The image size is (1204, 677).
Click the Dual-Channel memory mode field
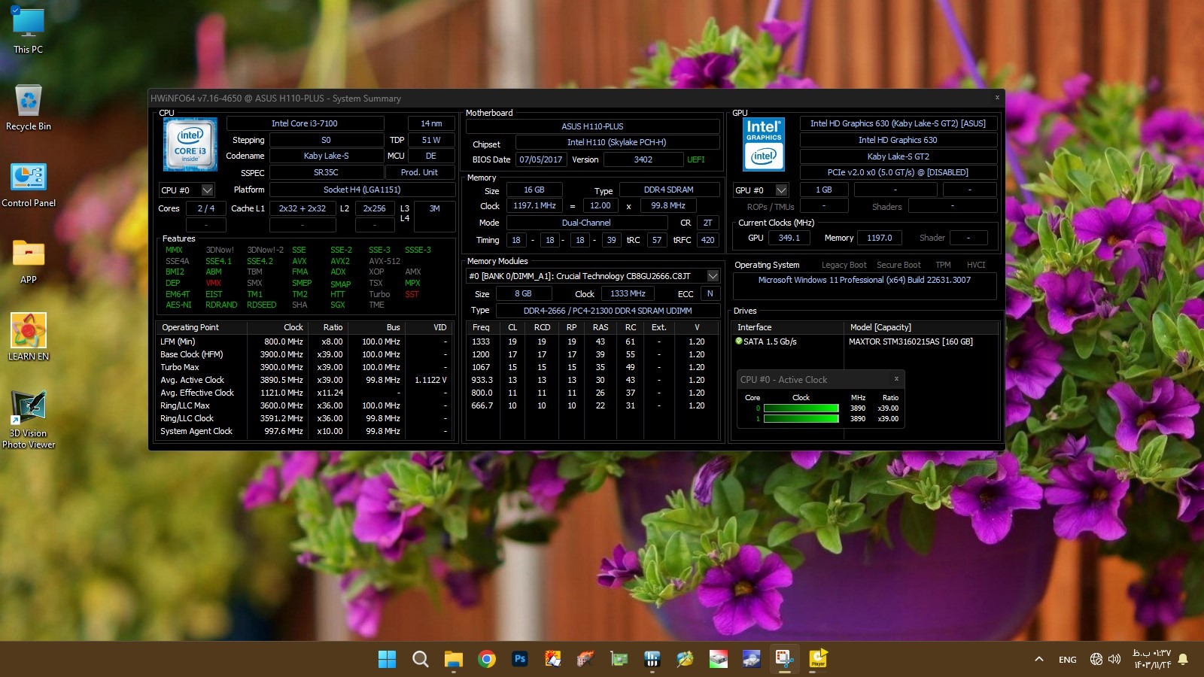(586, 223)
